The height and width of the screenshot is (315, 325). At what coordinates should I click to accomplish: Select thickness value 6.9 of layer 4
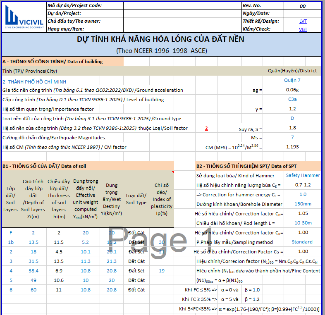[59, 271]
